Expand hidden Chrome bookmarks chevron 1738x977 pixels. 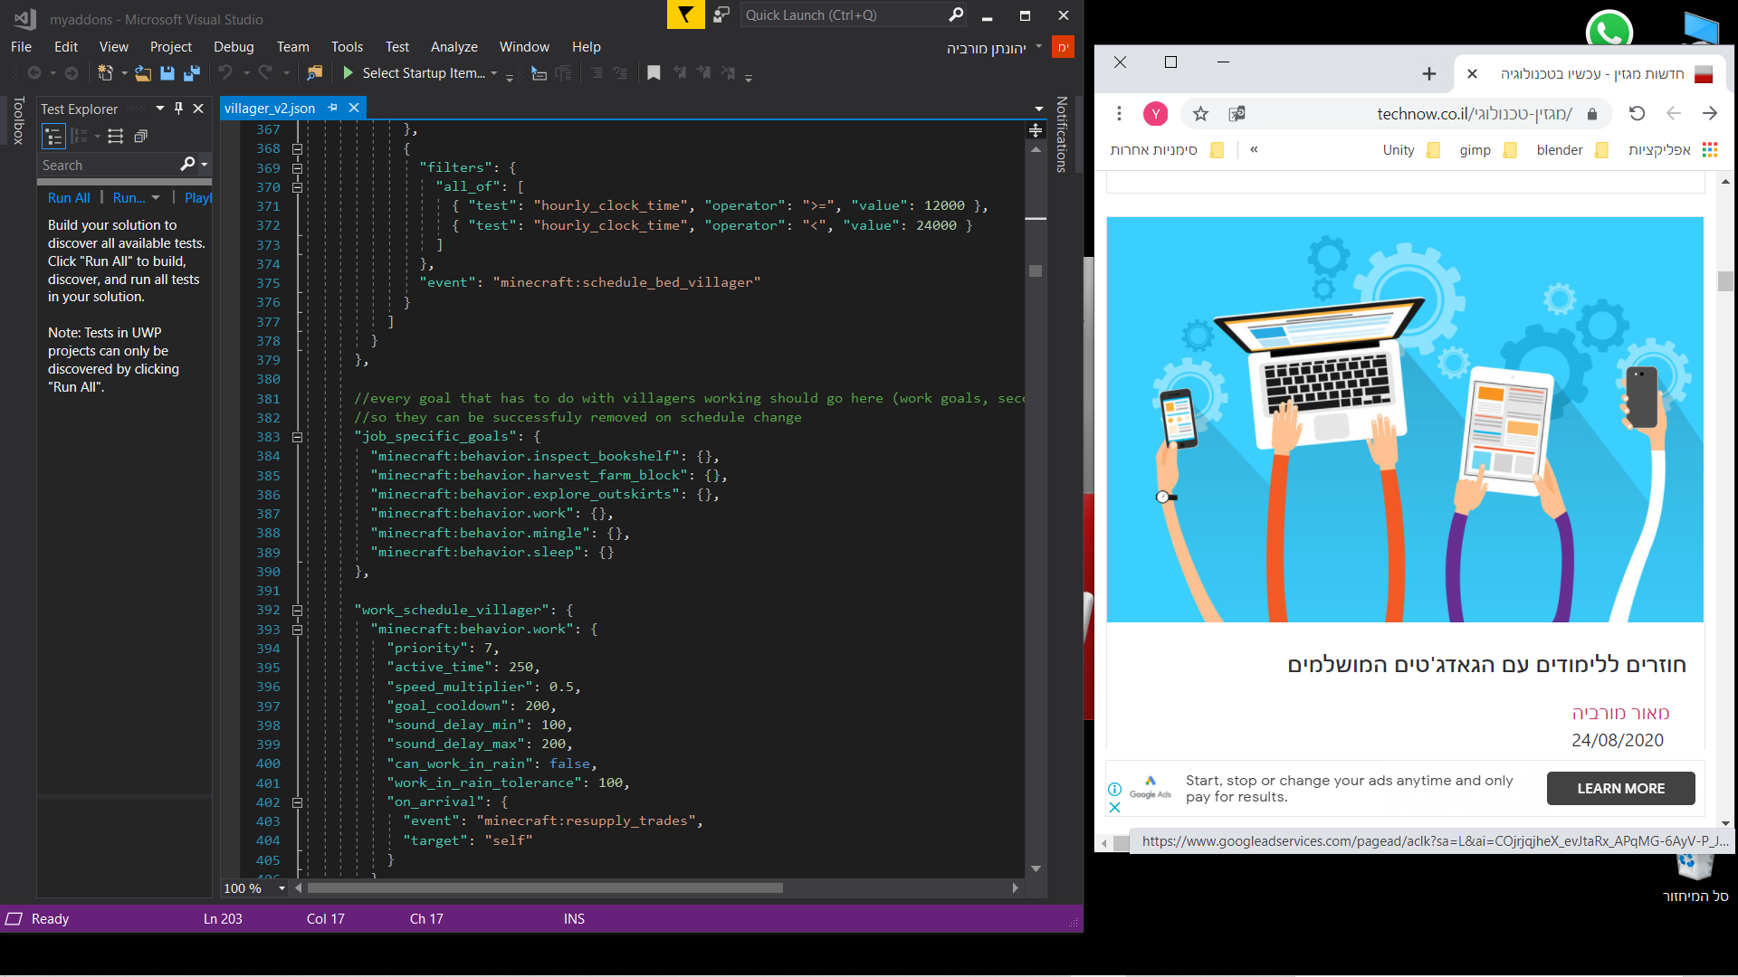1254,150
